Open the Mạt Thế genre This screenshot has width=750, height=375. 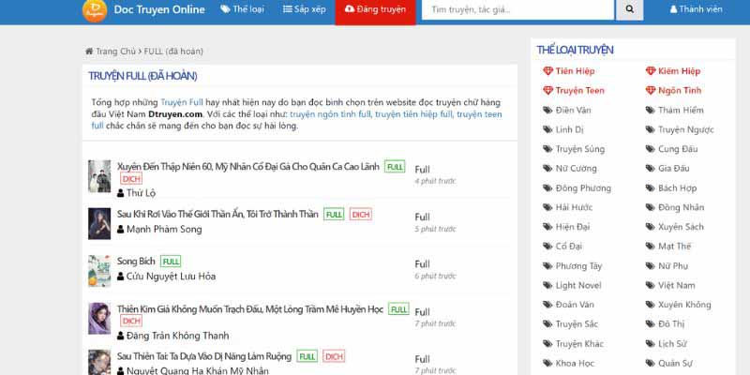tap(674, 247)
